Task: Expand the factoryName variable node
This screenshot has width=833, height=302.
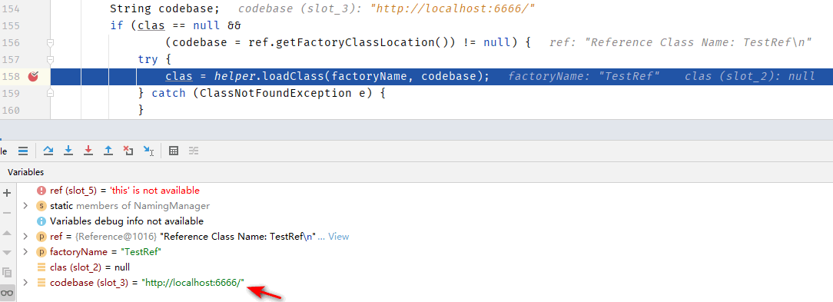Action: coord(25,251)
